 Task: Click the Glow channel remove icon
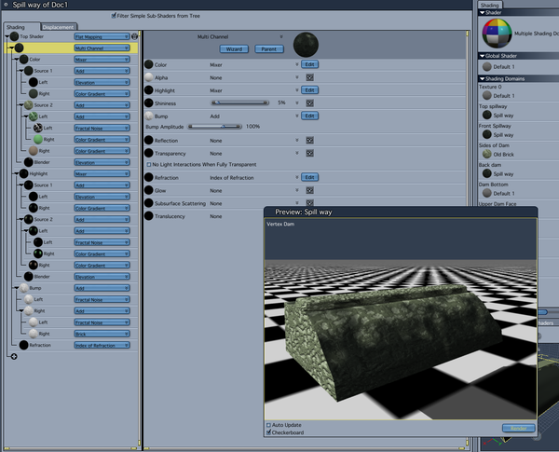tap(309, 190)
